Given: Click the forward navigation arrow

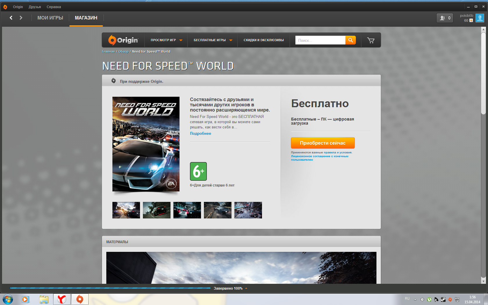Looking at the screenshot, I should pos(21,18).
